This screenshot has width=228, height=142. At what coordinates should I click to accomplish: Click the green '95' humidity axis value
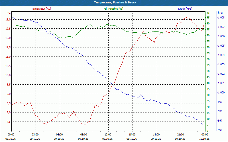click(x=208, y=18)
